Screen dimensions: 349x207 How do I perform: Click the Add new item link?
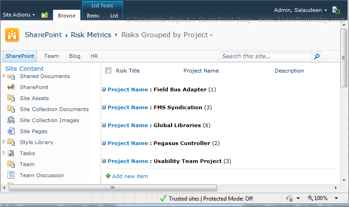click(x=130, y=176)
